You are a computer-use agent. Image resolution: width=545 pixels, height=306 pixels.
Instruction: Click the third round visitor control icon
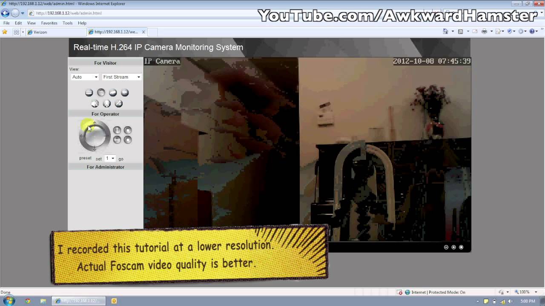tap(113, 93)
